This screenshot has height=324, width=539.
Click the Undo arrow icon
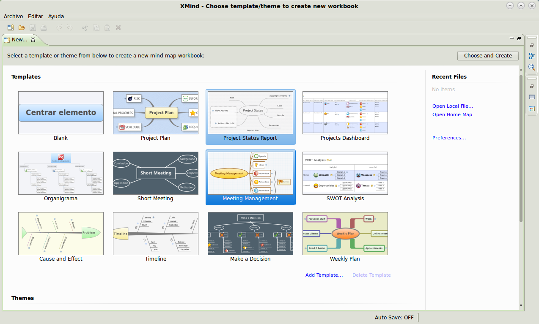[x=59, y=27]
